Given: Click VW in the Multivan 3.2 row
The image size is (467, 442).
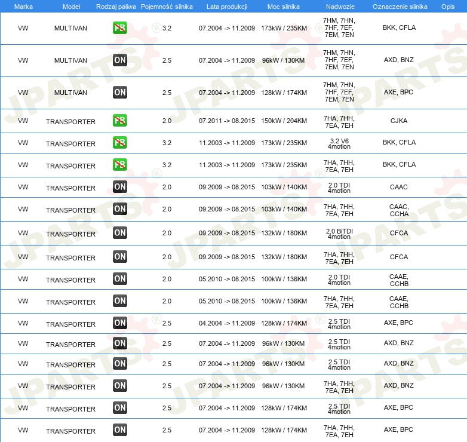Looking at the screenshot, I should (23, 28).
